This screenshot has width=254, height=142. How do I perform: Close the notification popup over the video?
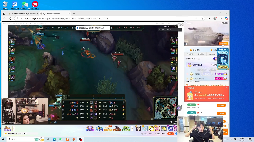(109, 28)
